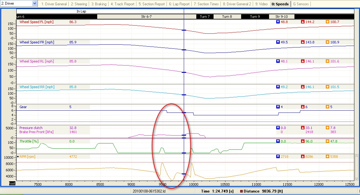The height and width of the screenshot is (195, 360).
Task: Click minimum icon in Wheel Speed FR row
Action: pyautogui.click(x=278, y=42)
